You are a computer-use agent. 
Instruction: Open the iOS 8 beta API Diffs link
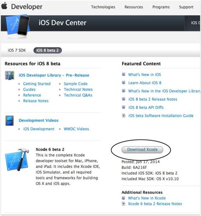(146, 107)
